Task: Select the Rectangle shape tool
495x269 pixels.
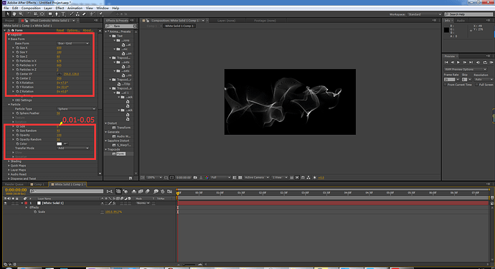Action: click(50, 14)
